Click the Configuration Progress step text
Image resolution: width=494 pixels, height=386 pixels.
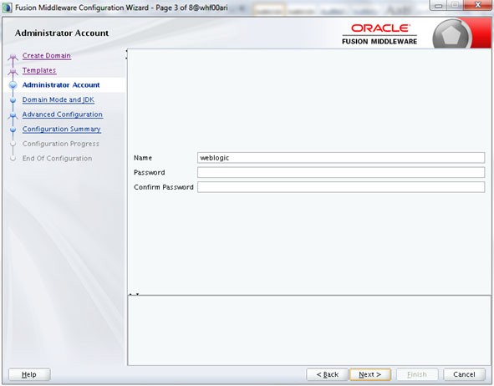(x=61, y=144)
